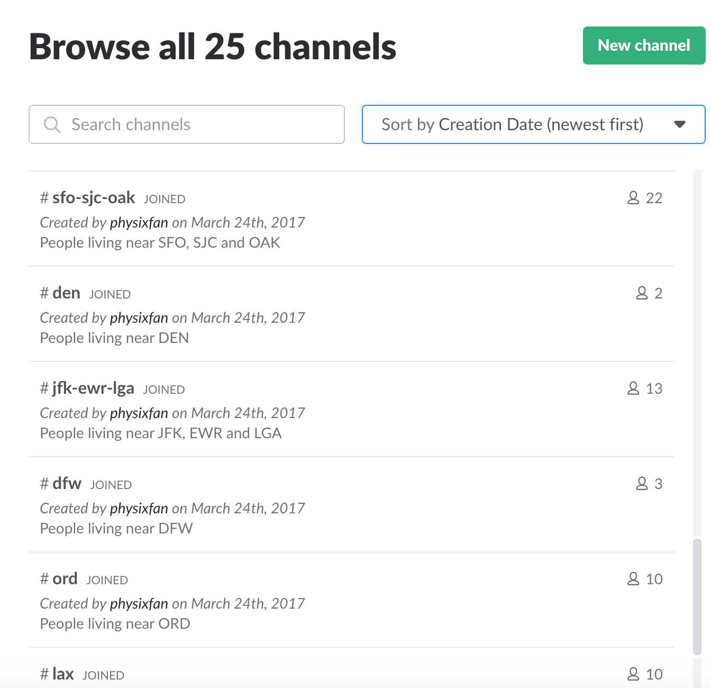This screenshot has width=711, height=688.
Task: Click physixfan creator name under ord
Action: (x=139, y=604)
